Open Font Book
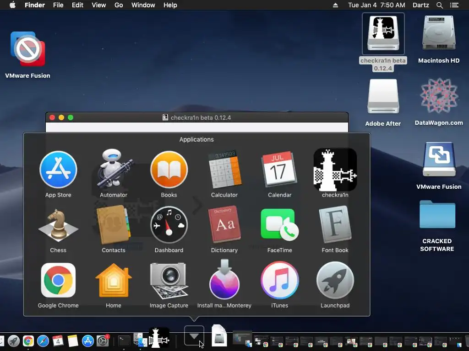 click(335, 225)
